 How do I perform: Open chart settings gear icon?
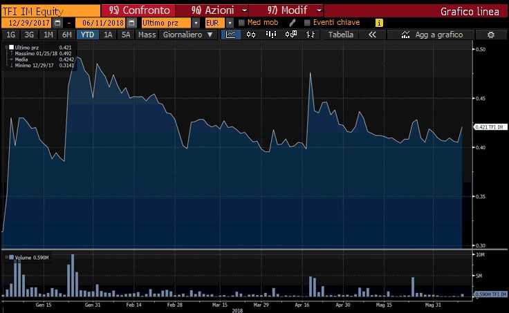tap(491, 35)
